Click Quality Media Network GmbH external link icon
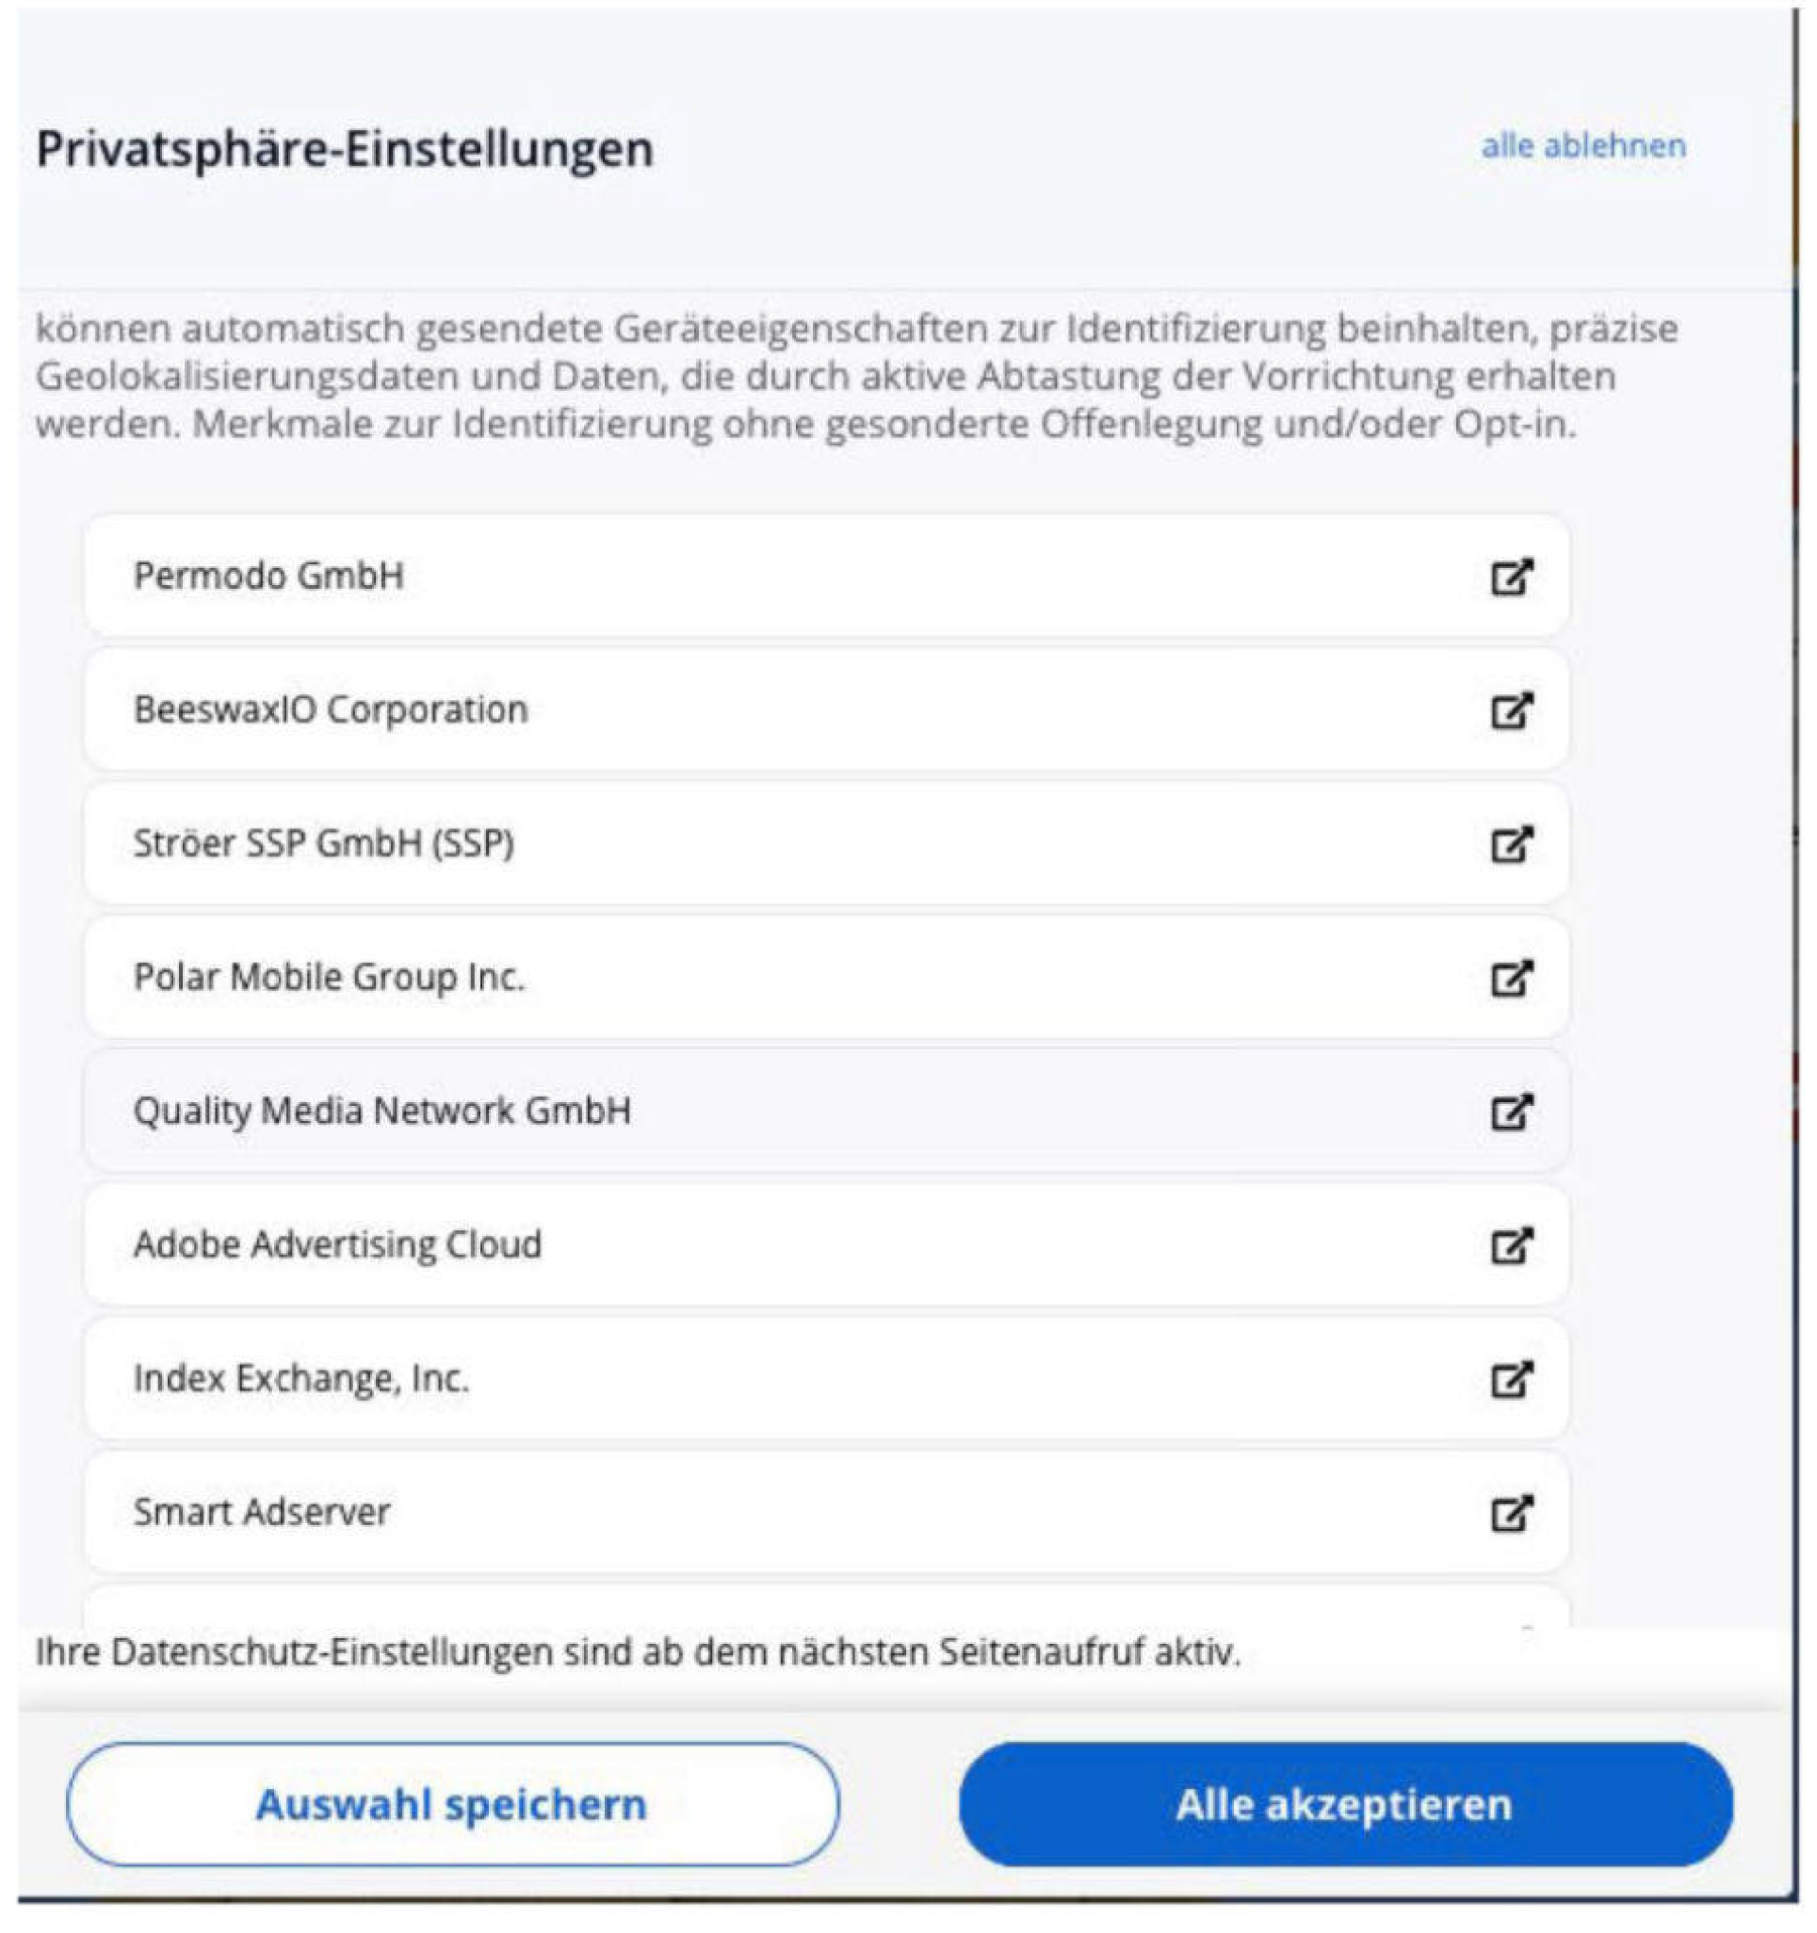 coord(1512,1112)
